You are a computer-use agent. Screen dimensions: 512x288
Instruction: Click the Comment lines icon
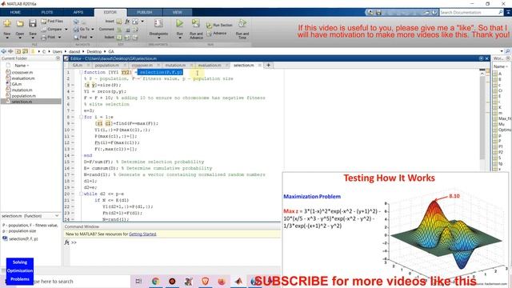[119, 30]
